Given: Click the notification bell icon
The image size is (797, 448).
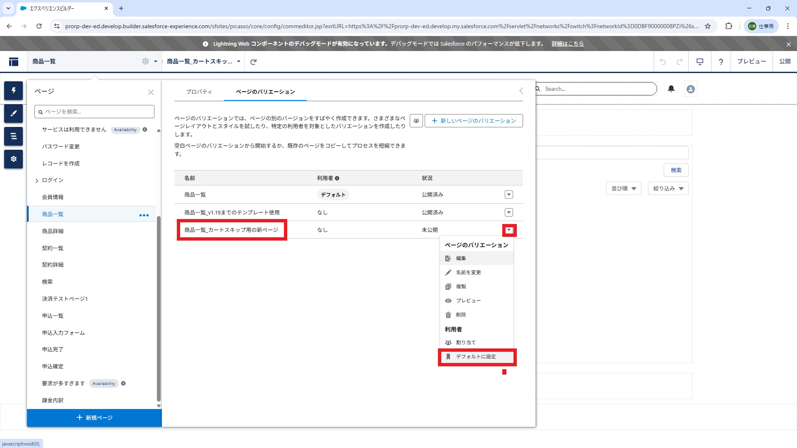Looking at the screenshot, I should (x=671, y=89).
